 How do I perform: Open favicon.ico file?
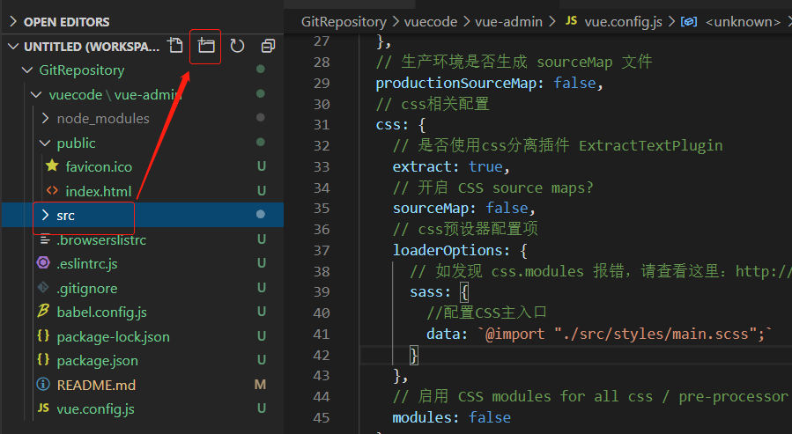(99, 167)
